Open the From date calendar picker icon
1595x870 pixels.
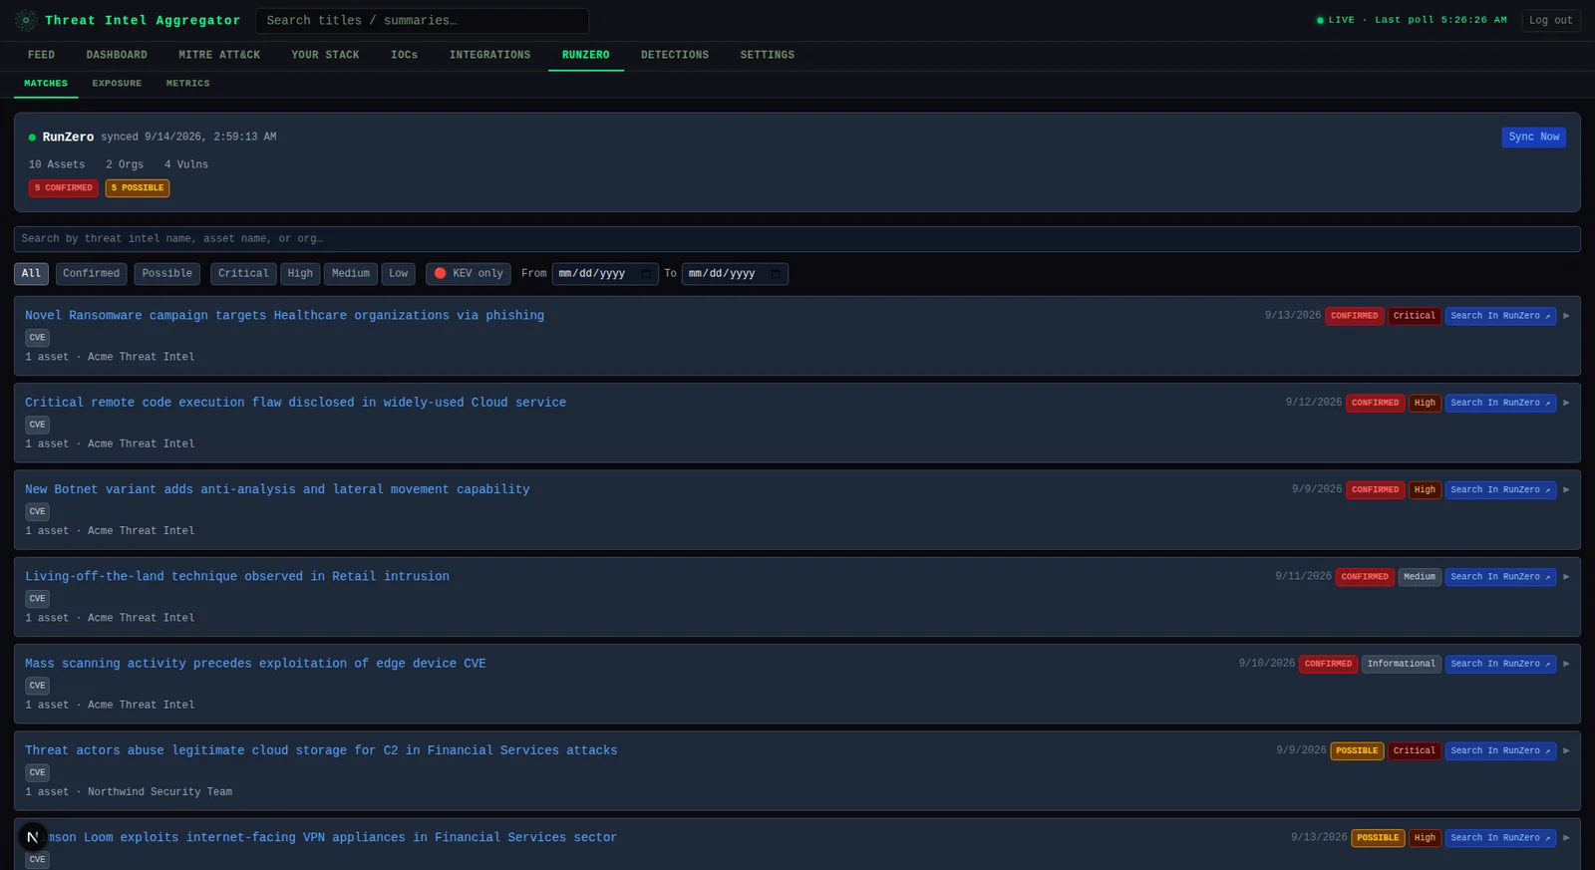(646, 274)
